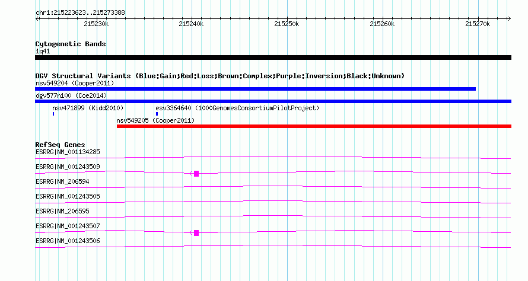This screenshot has height=281, width=528.
Task: Click the red nsv549205 loss bar
Action: pos(314,126)
